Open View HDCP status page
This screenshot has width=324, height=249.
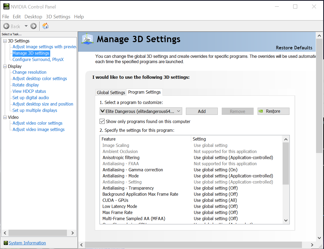[x=29, y=91]
